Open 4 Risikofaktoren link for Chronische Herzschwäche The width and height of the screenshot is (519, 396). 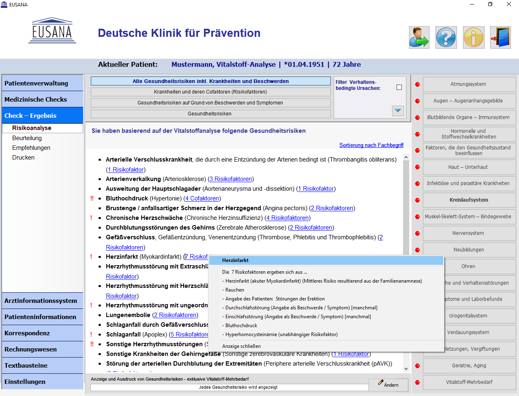(x=287, y=218)
